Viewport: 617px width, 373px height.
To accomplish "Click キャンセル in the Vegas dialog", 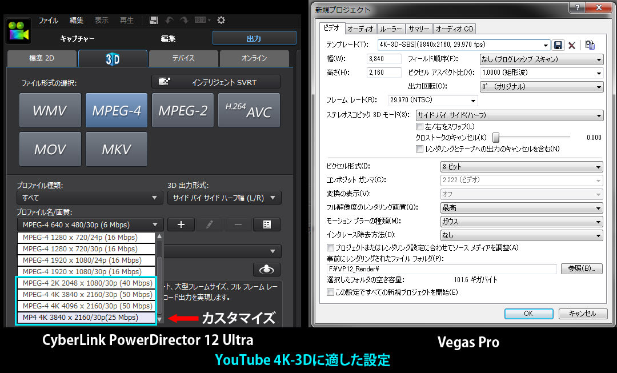I will point(582,314).
